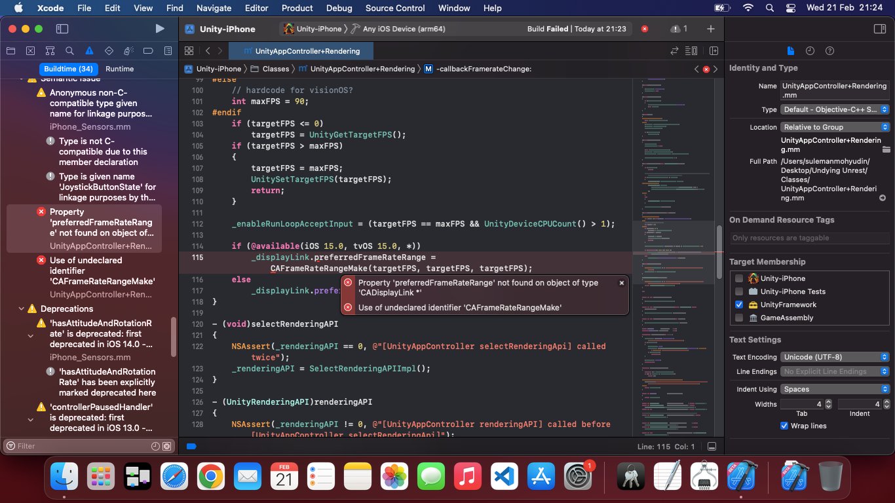Collapse the 'controllerPausedHandler' warning
This screenshot has width=895, height=503.
[30, 419]
